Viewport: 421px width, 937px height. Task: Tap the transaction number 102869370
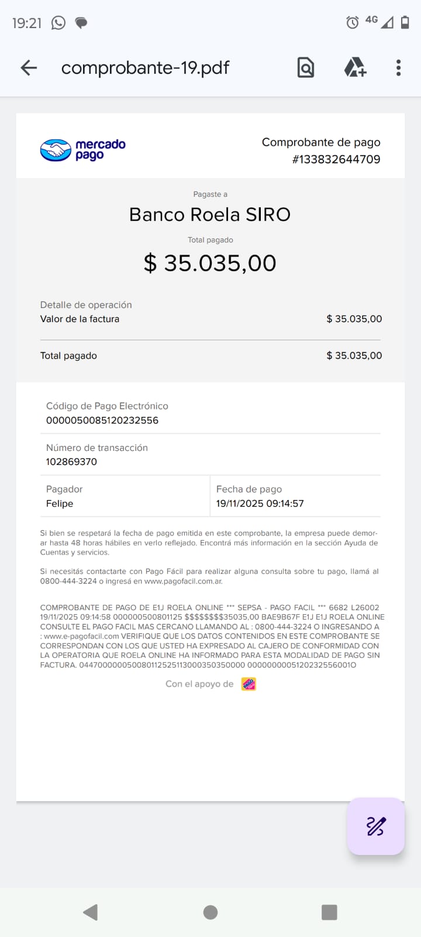coord(71,462)
